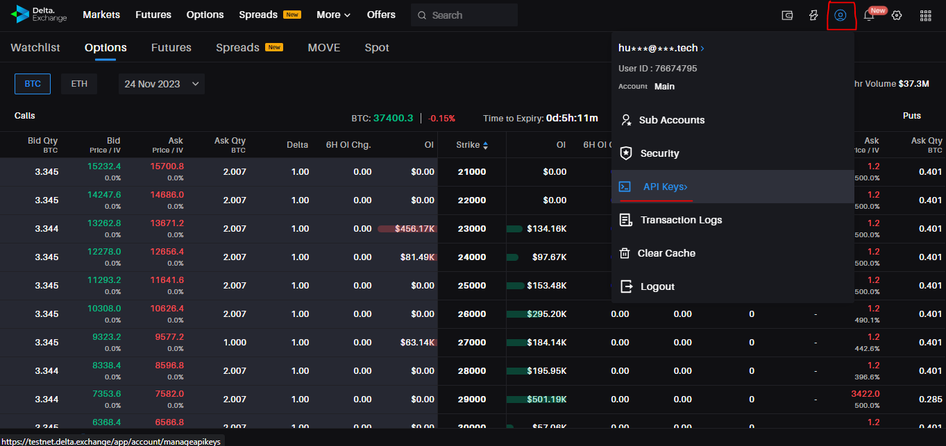946x446 pixels.
Task: Click the Strike column sort arrows
Action: point(486,145)
